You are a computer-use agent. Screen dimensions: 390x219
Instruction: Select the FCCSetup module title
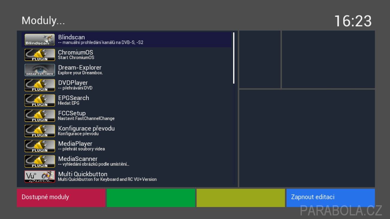pyautogui.click(x=72, y=113)
